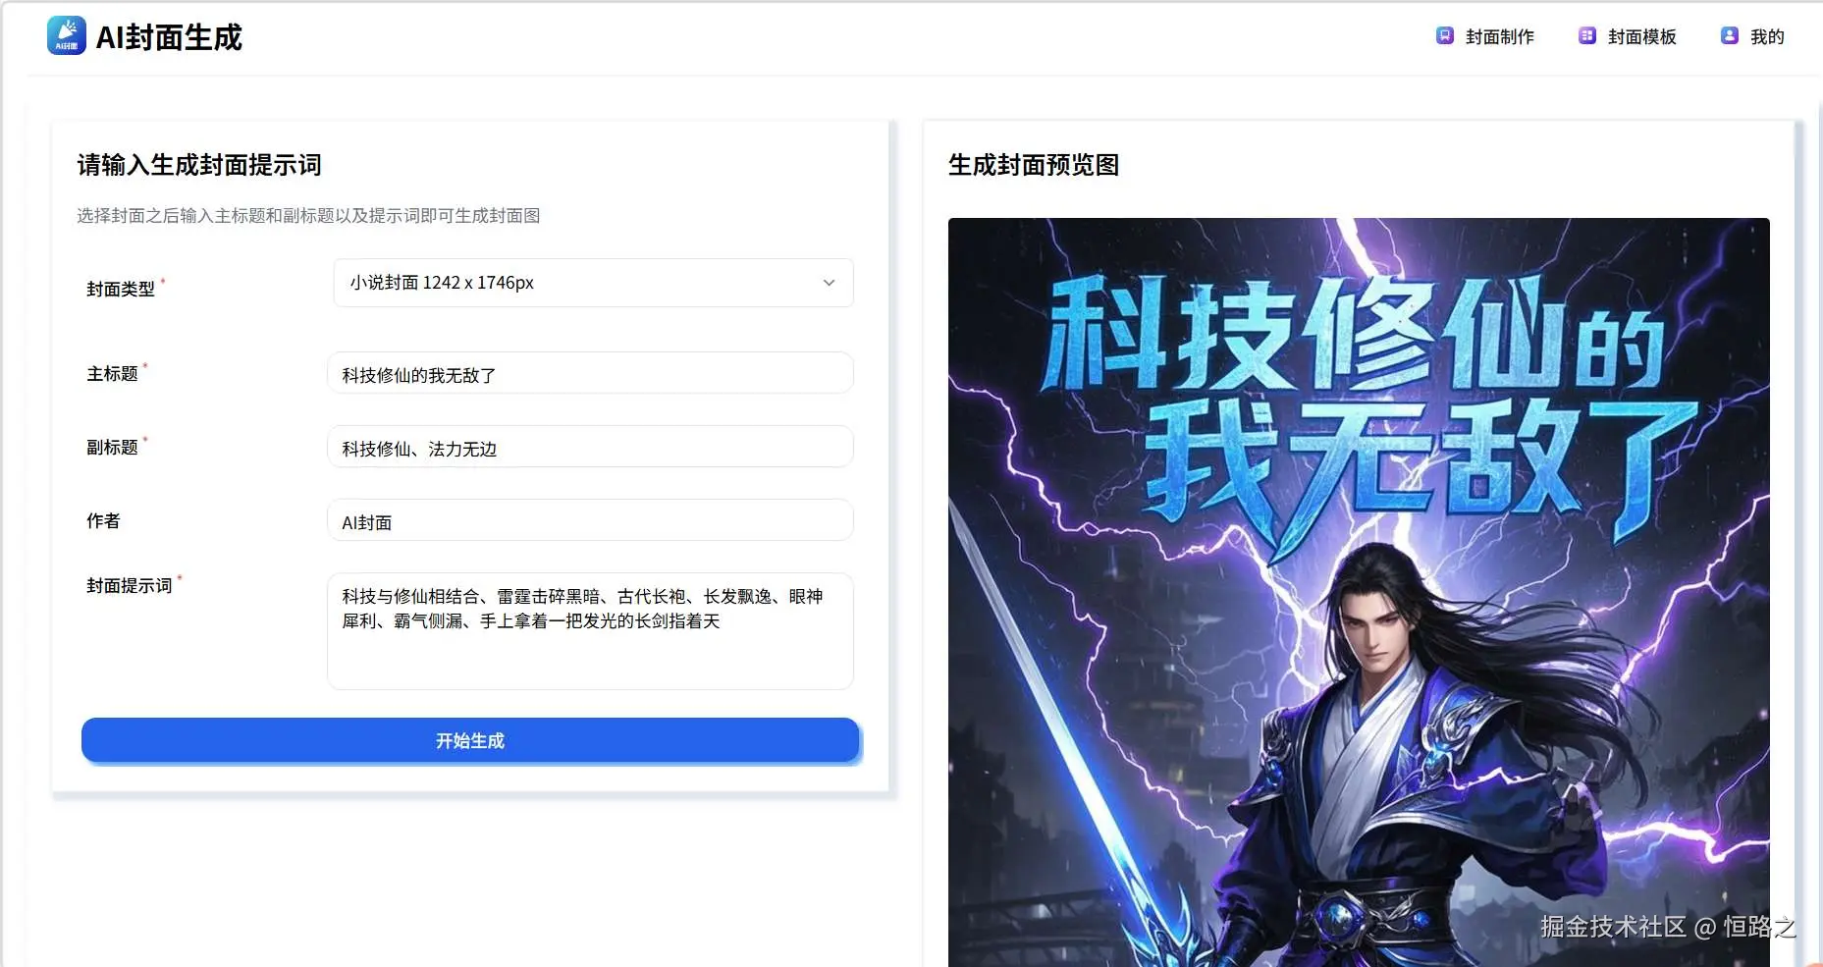Expand the 封面类型 dropdown chevron
1823x967 pixels.
coord(829,283)
